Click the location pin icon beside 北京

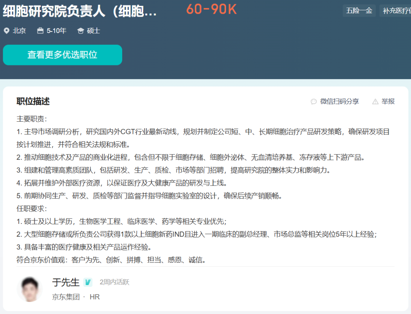6,31
